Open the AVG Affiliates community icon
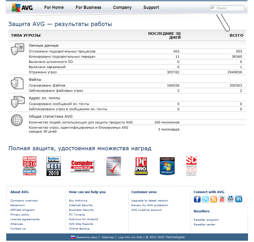The height and width of the screenshot is (242, 254). click(230, 199)
